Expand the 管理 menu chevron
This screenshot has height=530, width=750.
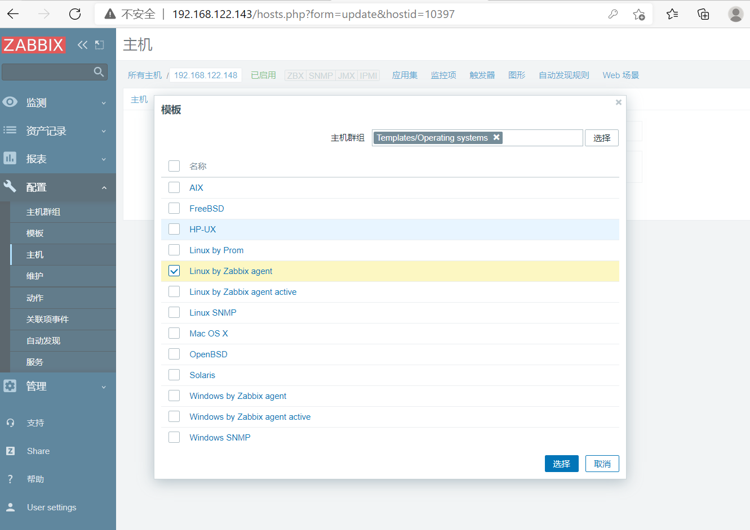[104, 387]
